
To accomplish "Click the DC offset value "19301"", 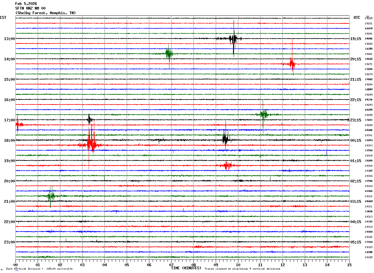I will point(368,135).
